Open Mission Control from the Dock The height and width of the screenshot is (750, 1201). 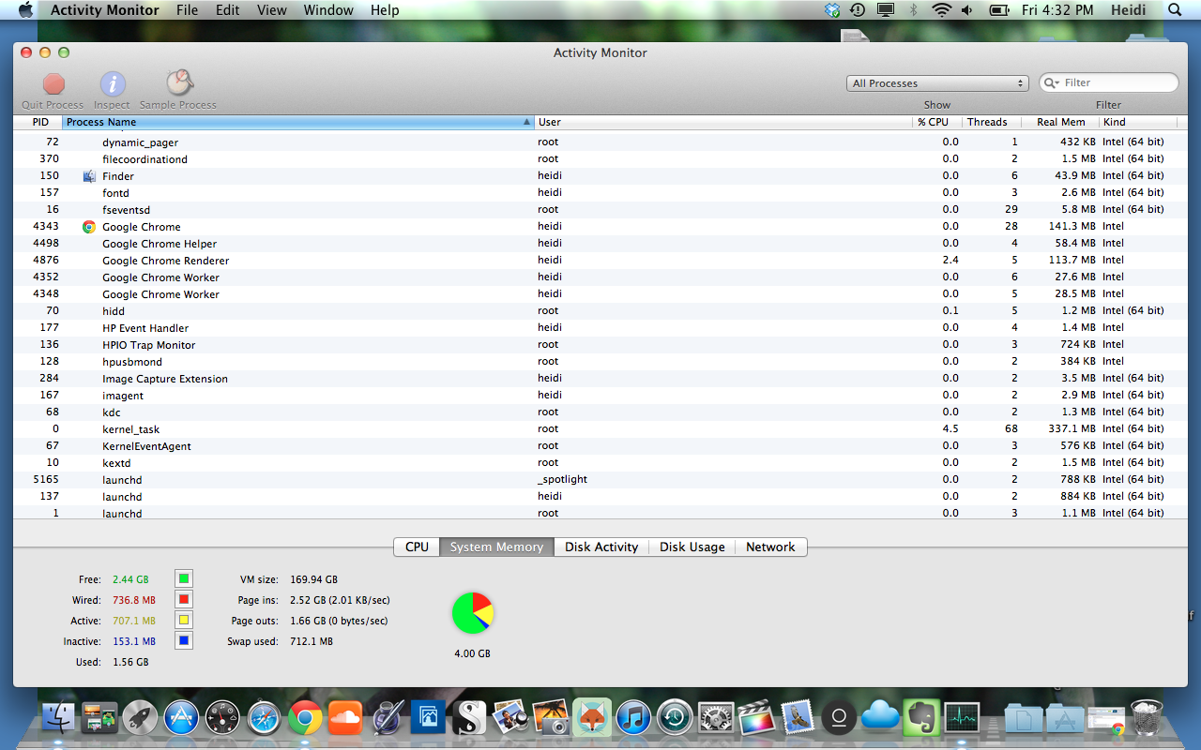pos(99,718)
